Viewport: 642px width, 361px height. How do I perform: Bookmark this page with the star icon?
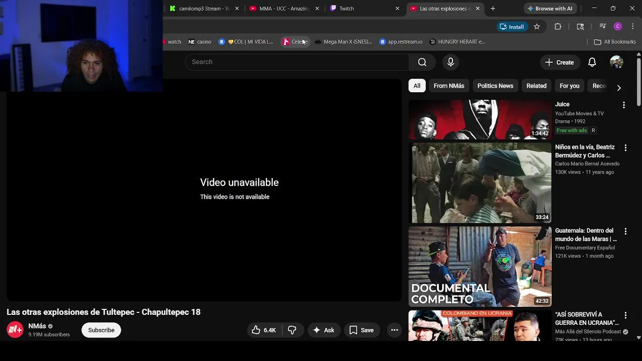537,27
